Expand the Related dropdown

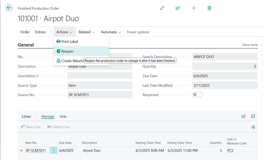click(x=87, y=32)
